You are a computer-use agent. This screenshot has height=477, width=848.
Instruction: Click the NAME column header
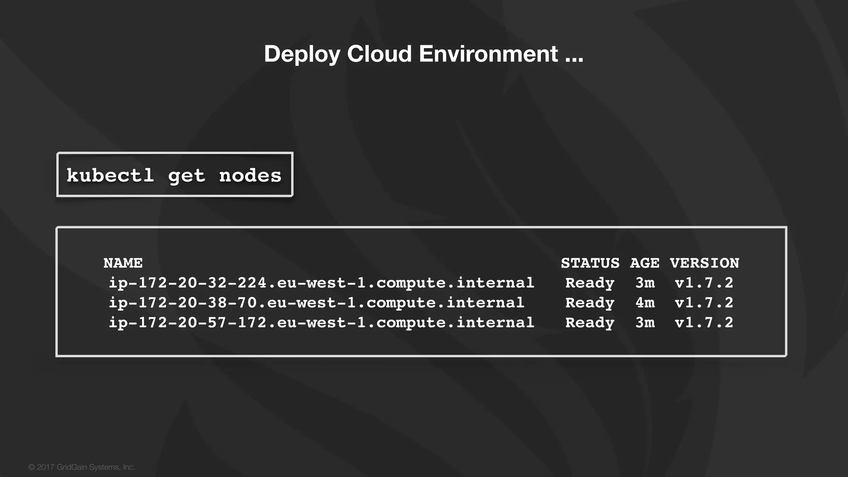click(123, 263)
